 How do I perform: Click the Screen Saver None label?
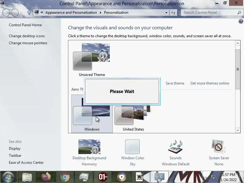(219, 164)
